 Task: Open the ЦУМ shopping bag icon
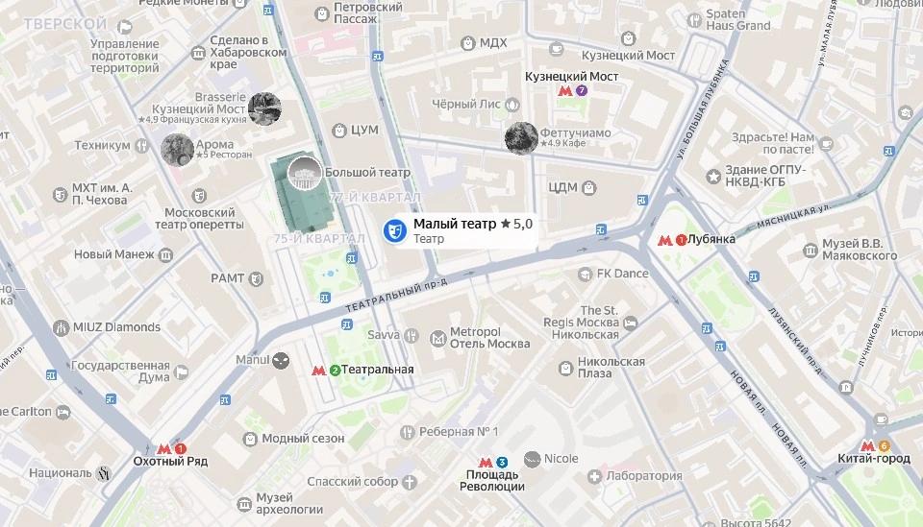pos(339,131)
